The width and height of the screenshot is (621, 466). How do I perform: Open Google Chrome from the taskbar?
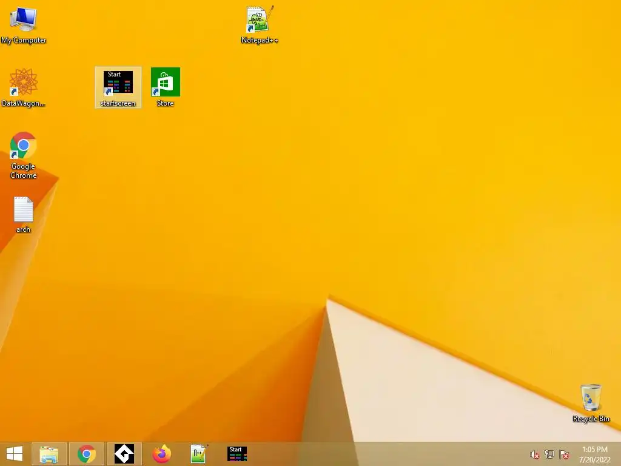[x=87, y=454]
